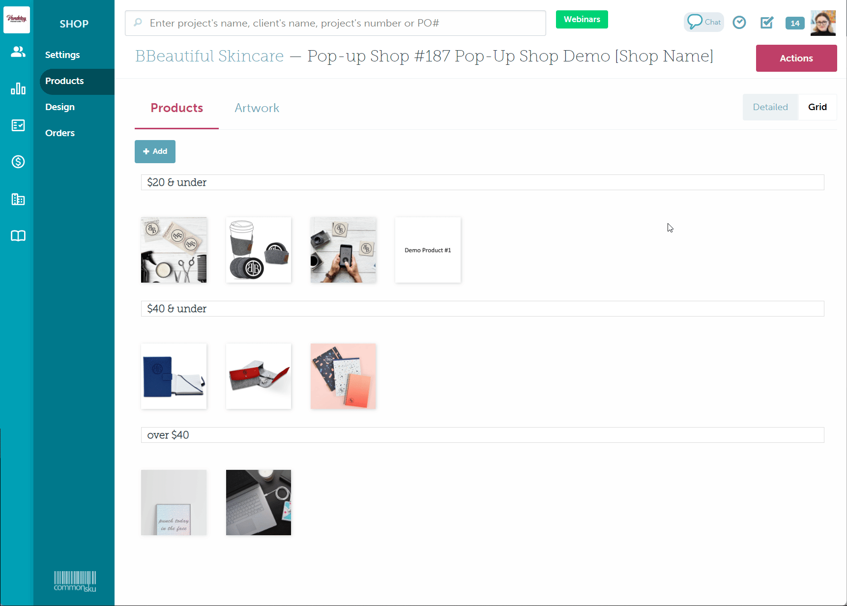The width and height of the screenshot is (847, 606).
Task: Open the notes edit icon in header
Action: (767, 23)
